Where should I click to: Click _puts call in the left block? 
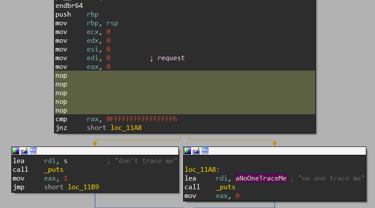[x=54, y=170]
